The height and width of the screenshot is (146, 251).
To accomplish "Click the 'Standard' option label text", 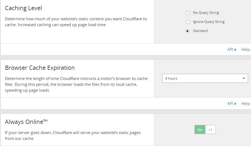I will point(200,31).
